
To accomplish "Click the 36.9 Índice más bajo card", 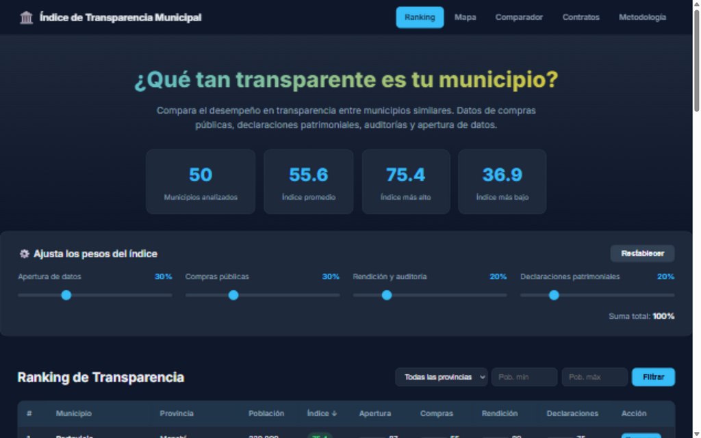I will [502, 181].
